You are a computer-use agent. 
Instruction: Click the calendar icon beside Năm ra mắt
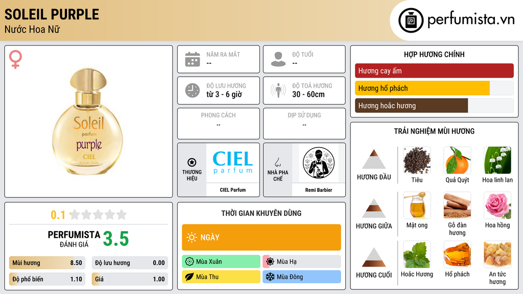(x=193, y=59)
